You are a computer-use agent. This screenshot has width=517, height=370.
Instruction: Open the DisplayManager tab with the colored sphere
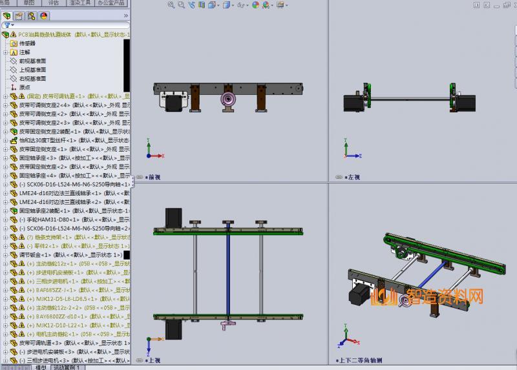[43, 15]
